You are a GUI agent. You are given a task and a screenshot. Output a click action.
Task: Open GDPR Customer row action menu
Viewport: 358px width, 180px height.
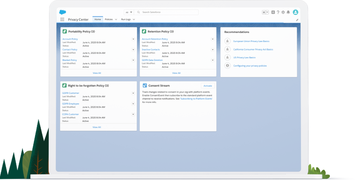(x=133, y=93)
